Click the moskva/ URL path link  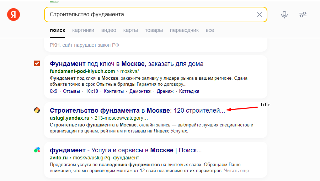[129, 72]
